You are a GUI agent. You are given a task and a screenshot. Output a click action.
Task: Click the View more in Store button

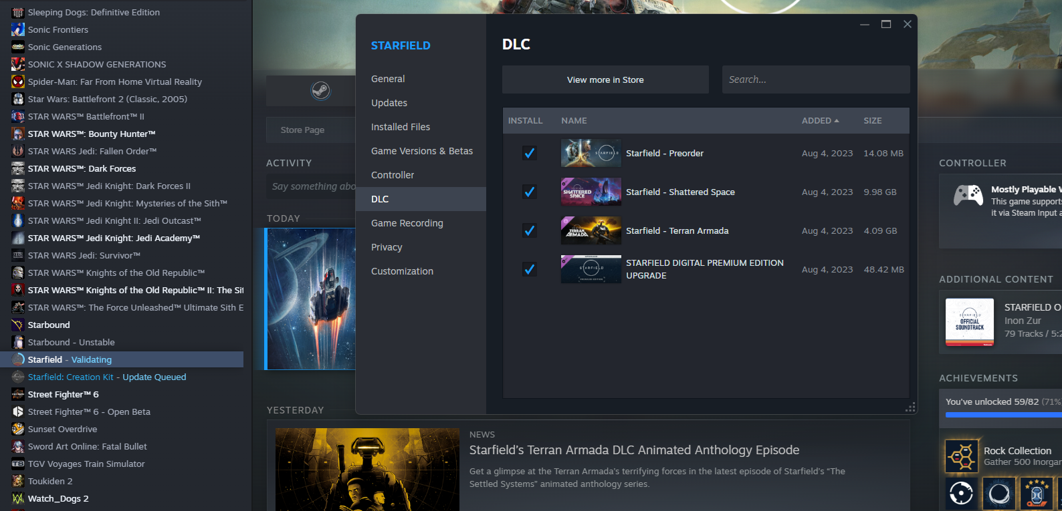click(x=605, y=79)
